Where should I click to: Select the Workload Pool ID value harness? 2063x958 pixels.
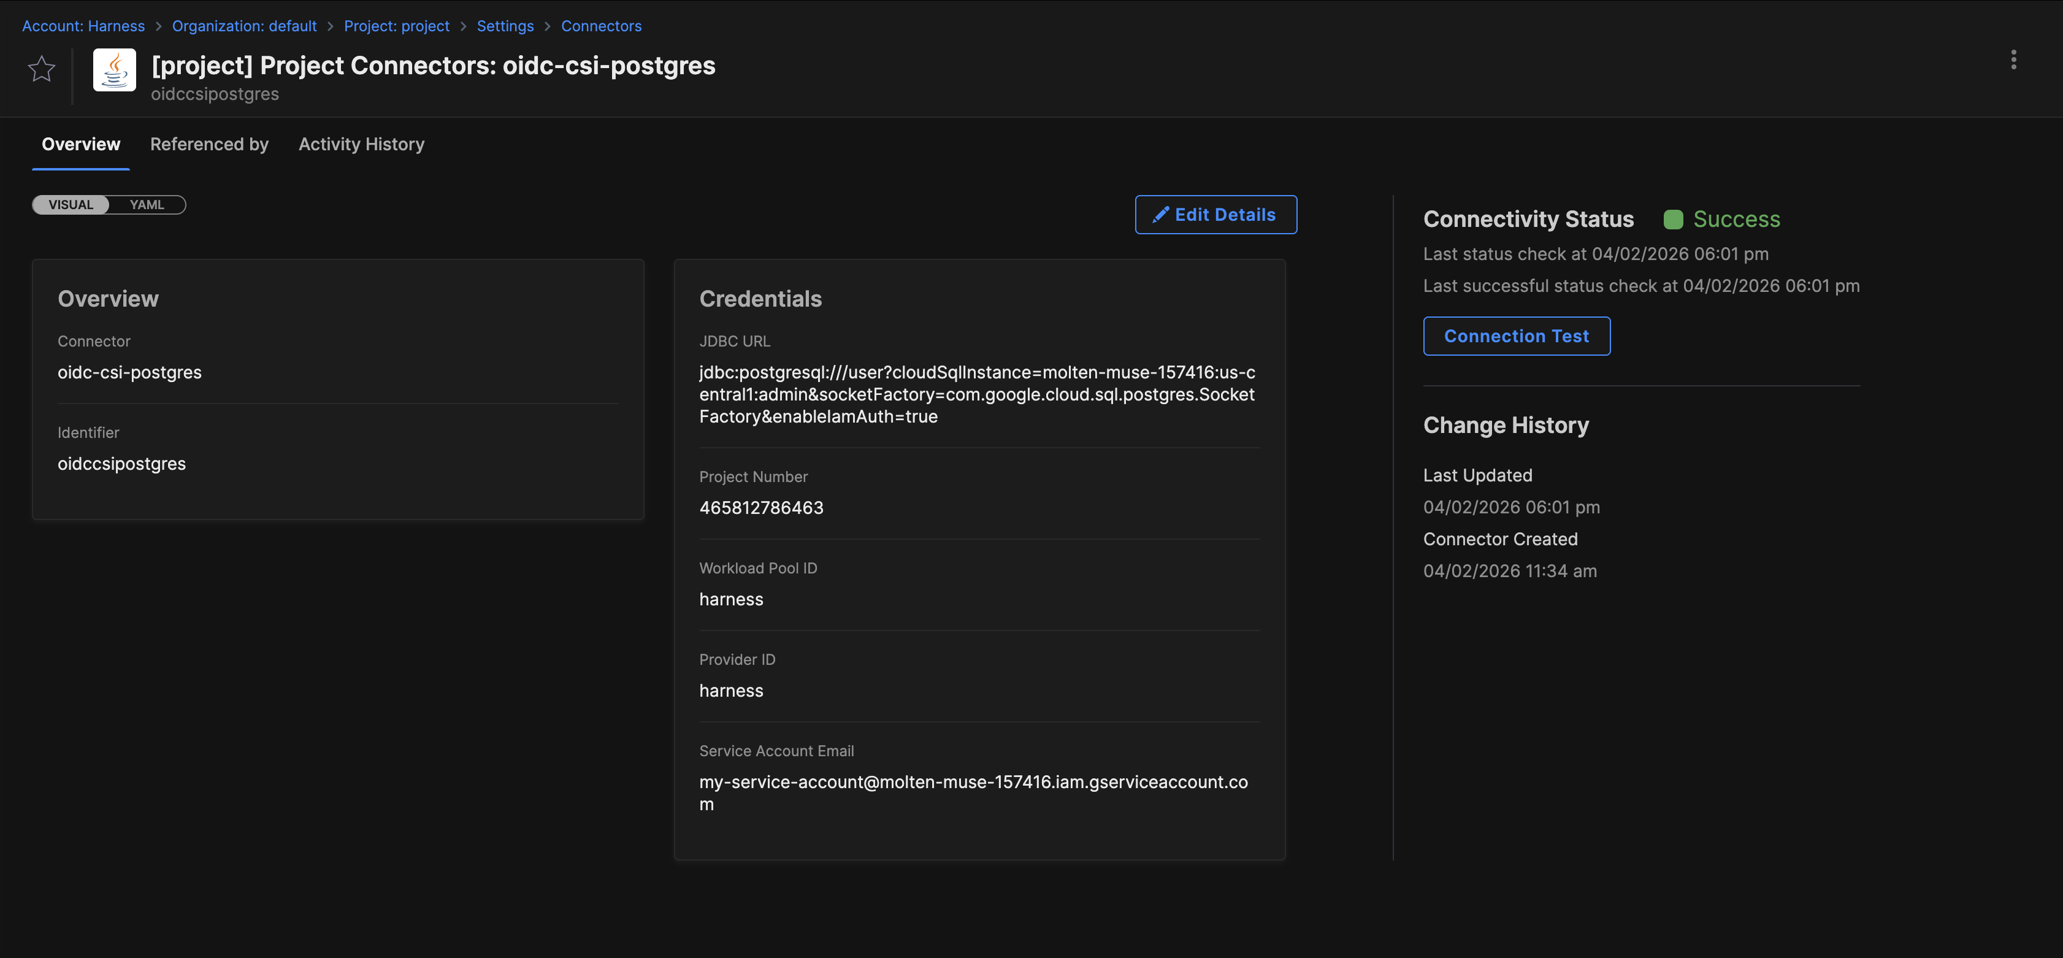731,599
